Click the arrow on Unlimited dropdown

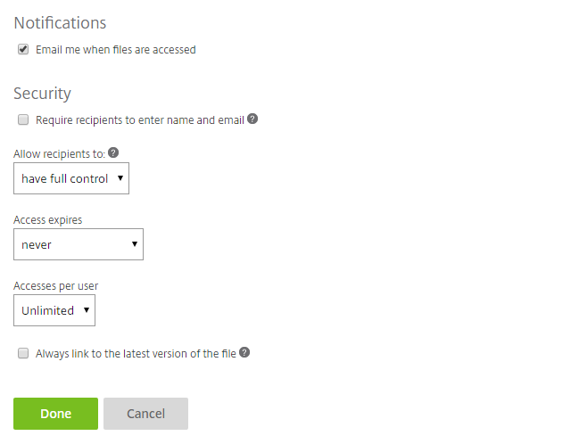(87, 310)
